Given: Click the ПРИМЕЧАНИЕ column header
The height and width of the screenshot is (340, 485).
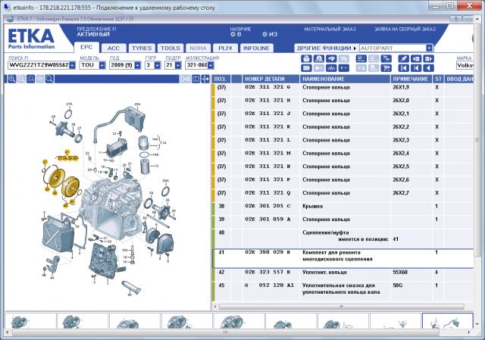Looking at the screenshot, I should (411, 79).
